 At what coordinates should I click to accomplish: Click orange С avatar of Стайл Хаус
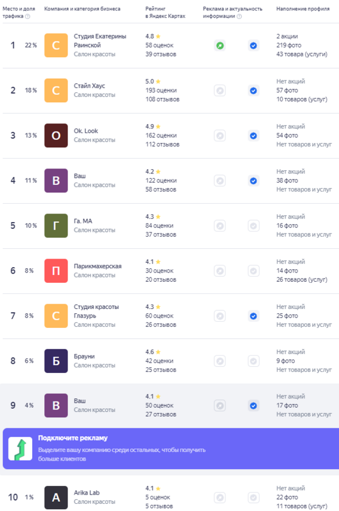pos(56,91)
